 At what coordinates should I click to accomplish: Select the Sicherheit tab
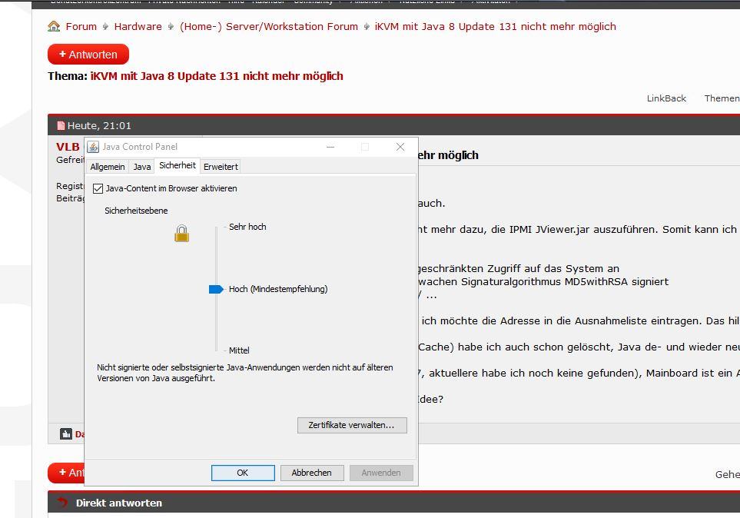(x=178, y=165)
